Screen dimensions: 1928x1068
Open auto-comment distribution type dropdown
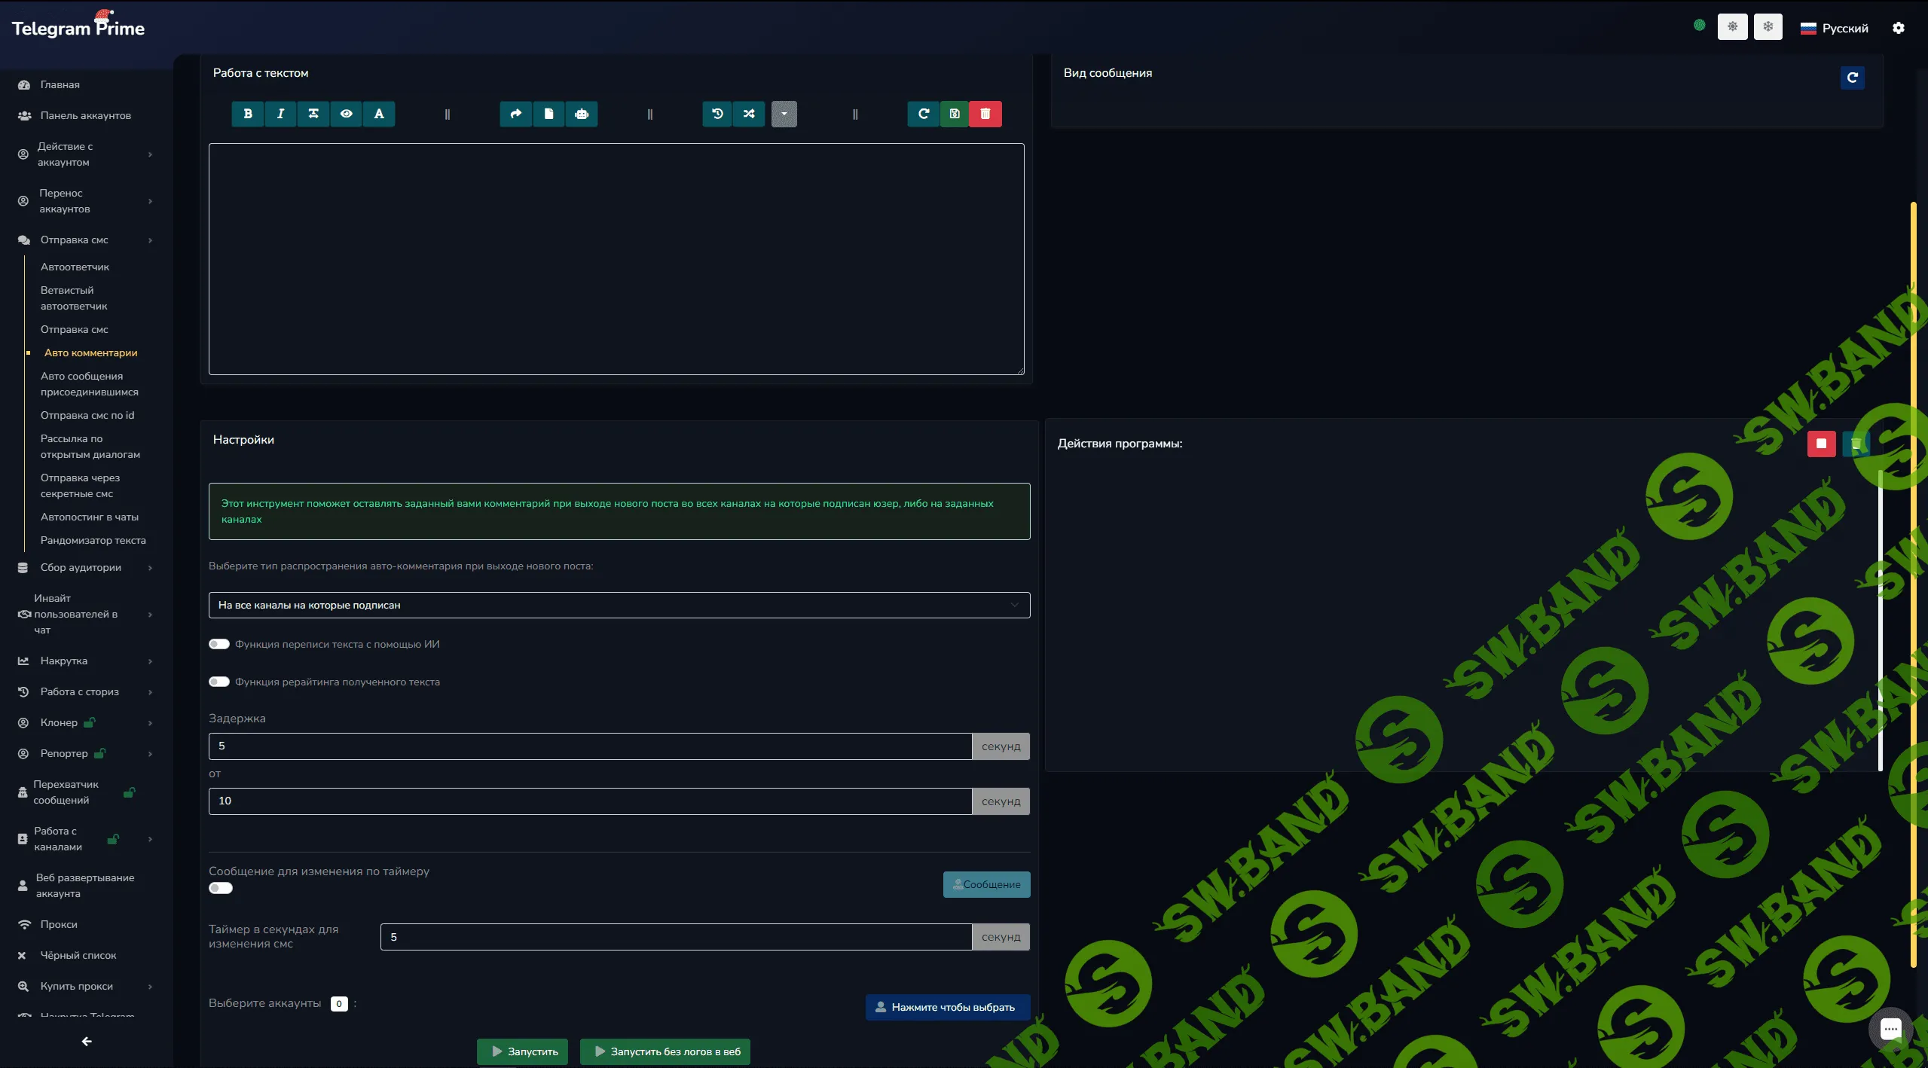pos(619,605)
